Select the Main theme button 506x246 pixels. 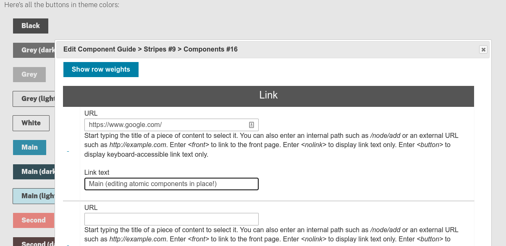[29, 147]
